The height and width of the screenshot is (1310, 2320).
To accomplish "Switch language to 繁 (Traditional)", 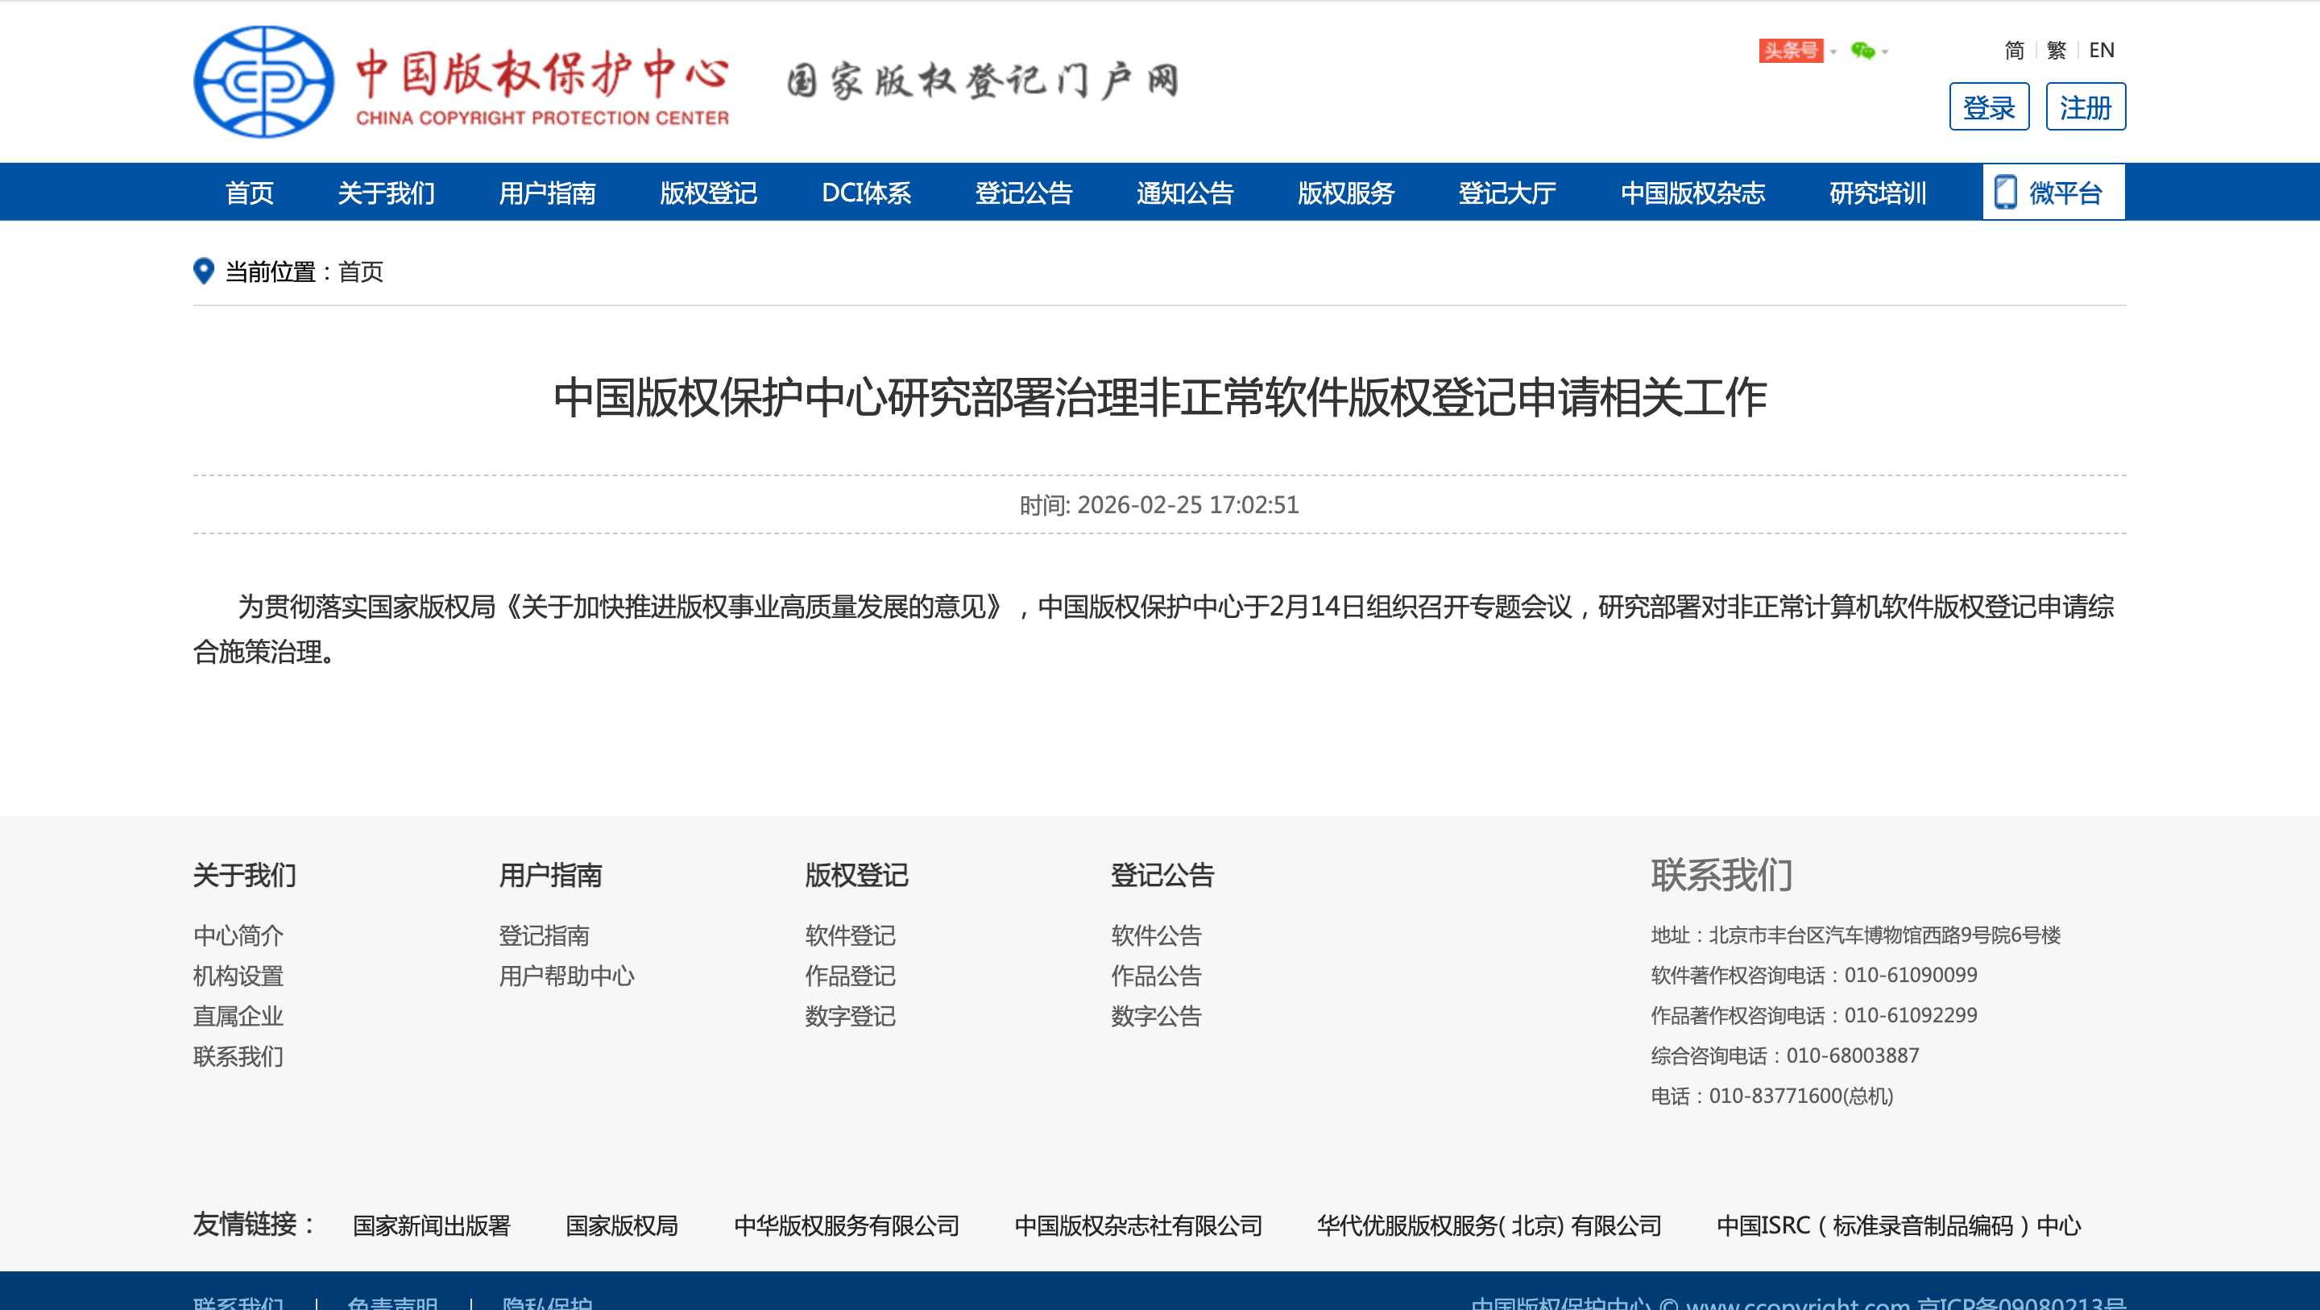I will pos(2056,51).
